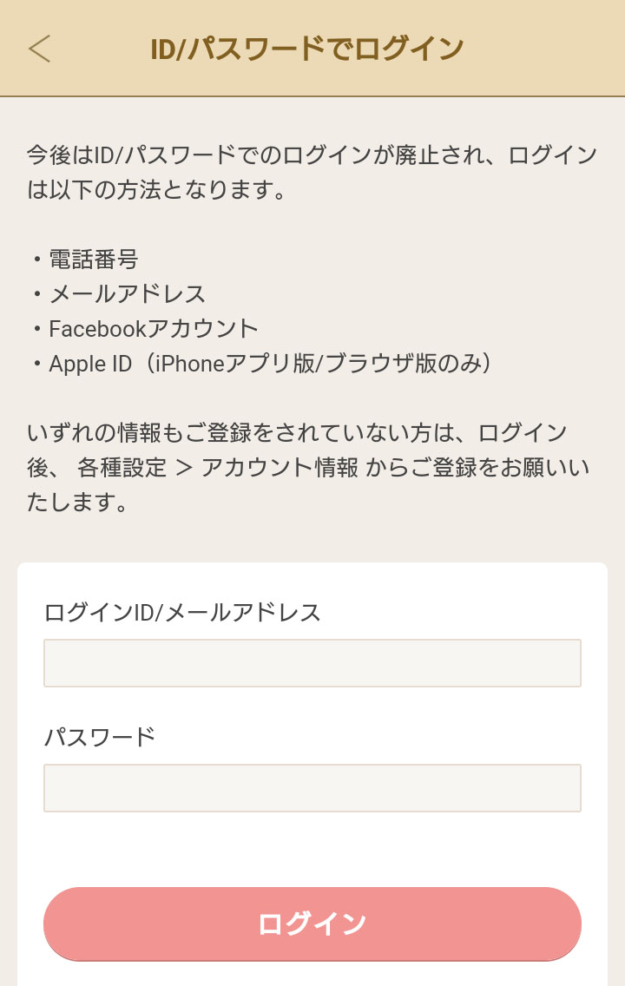Click the パスワード field label
Image resolution: width=625 pixels, height=986 pixels.
(99, 737)
